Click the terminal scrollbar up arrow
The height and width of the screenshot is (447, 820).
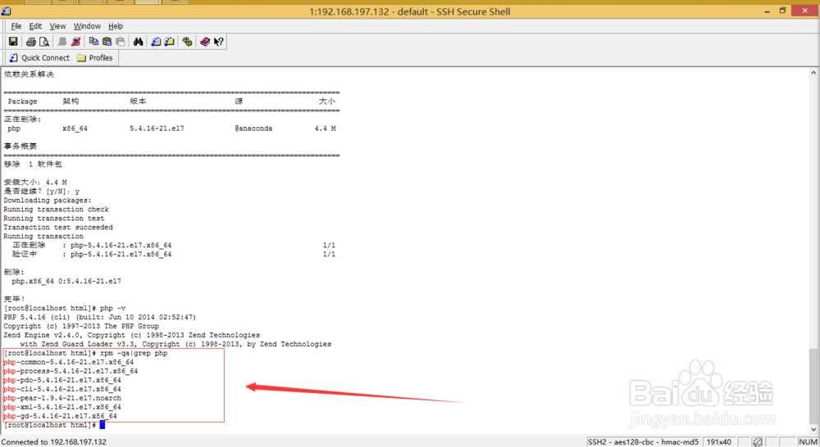[x=813, y=73]
